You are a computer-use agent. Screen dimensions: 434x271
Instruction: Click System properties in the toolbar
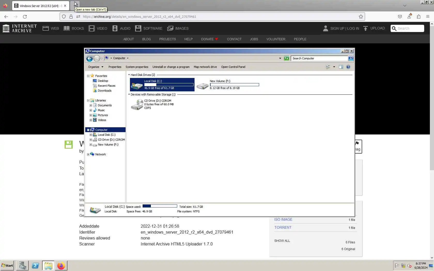(137, 67)
